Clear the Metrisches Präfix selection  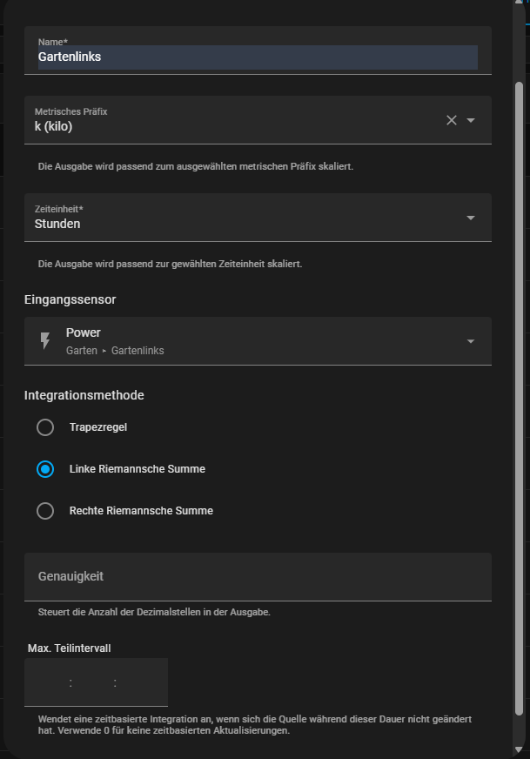pyautogui.click(x=451, y=120)
